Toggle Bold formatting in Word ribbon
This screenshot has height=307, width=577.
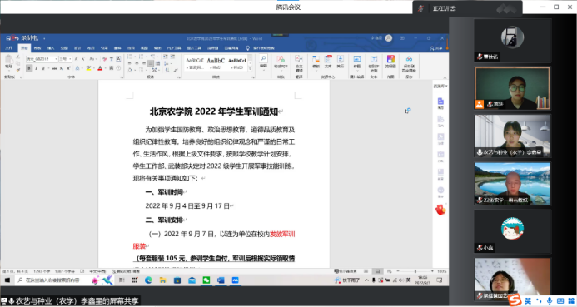[x=29, y=68]
